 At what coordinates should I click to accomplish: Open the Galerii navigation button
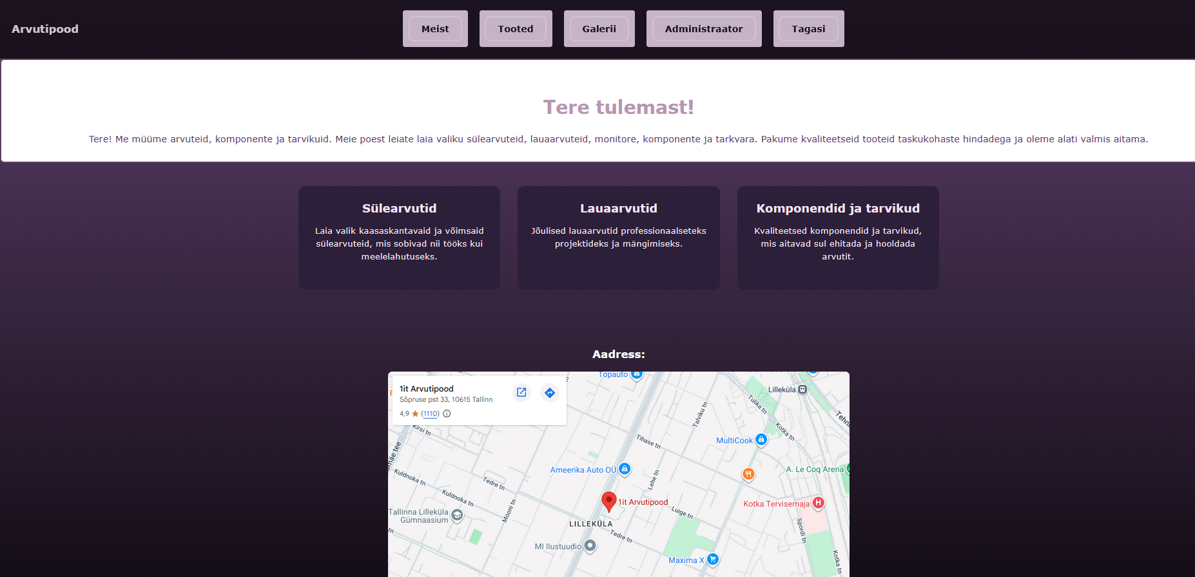(599, 29)
